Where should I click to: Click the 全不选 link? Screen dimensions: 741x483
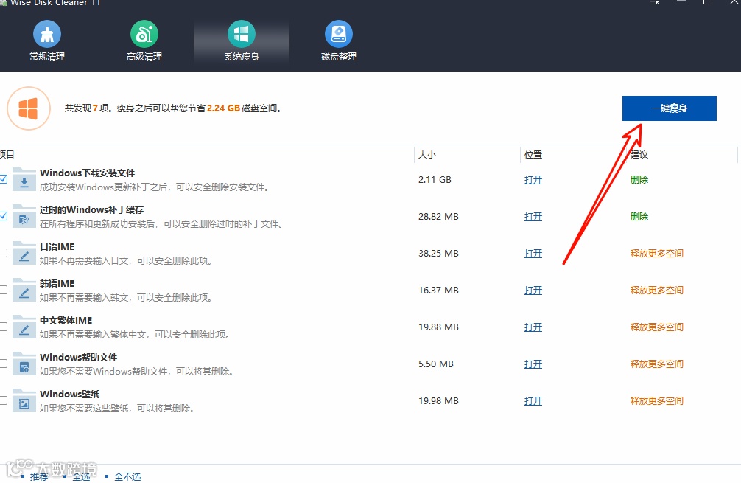(127, 476)
